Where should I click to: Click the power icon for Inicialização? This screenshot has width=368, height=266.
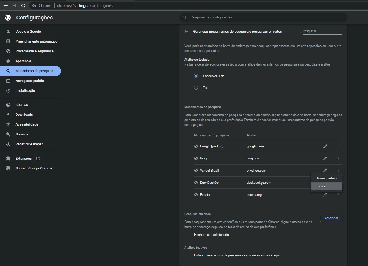8,91
